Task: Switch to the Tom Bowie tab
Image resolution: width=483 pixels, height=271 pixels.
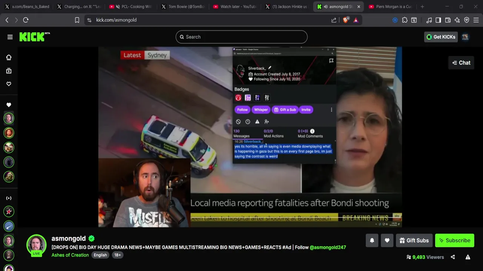Action: [183, 6]
